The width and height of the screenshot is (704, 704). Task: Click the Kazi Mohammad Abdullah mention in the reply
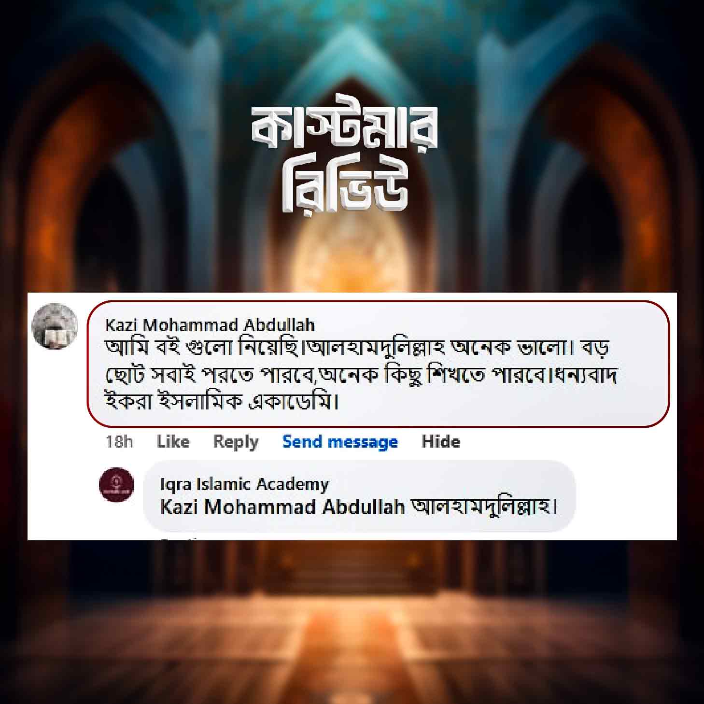282,507
